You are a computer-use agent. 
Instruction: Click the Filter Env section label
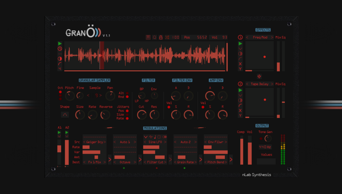coord(182,80)
